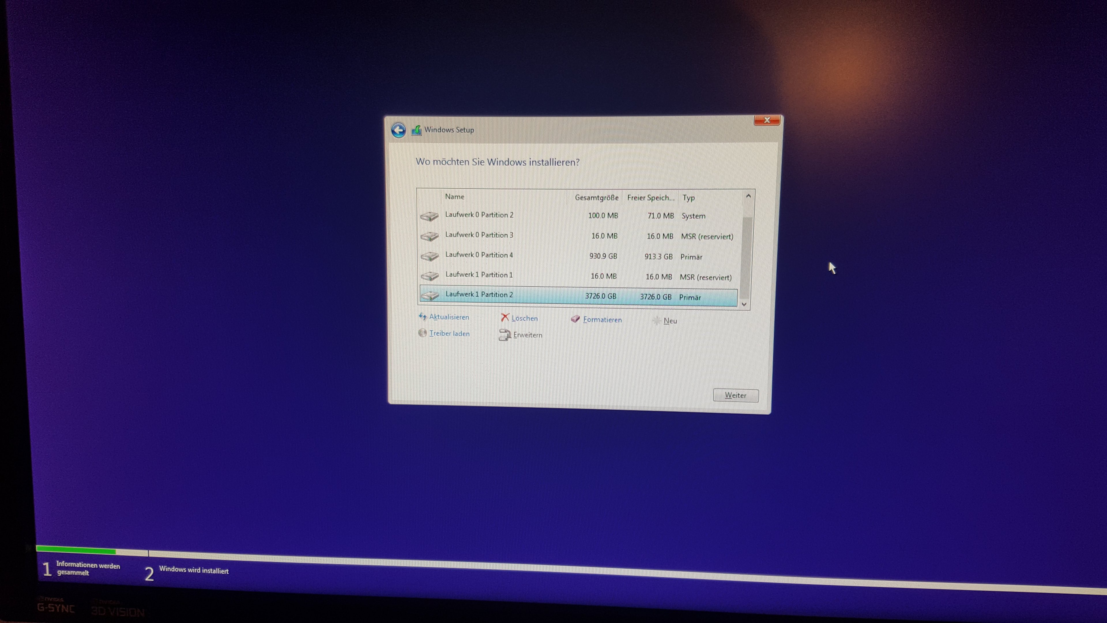
Task: Click the blue back arrow icon
Action: [398, 130]
